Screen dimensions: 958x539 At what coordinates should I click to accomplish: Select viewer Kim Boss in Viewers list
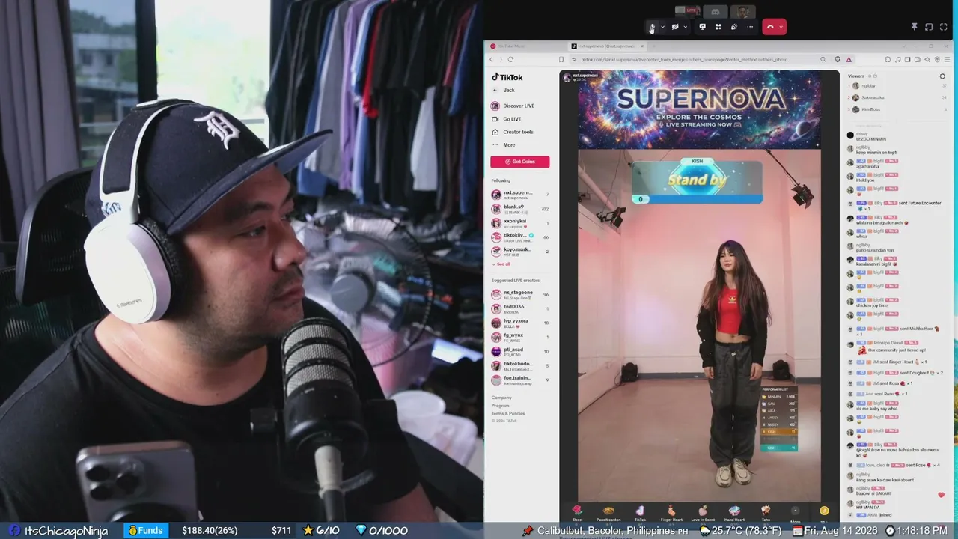point(871,109)
